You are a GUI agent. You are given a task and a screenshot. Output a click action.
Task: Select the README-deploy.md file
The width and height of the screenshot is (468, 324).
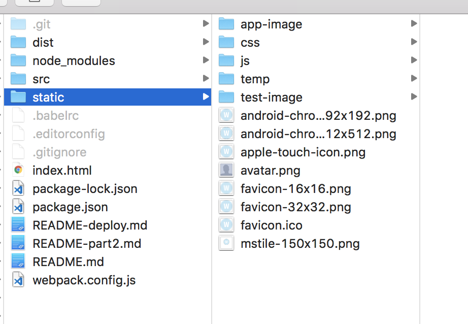[x=89, y=225]
